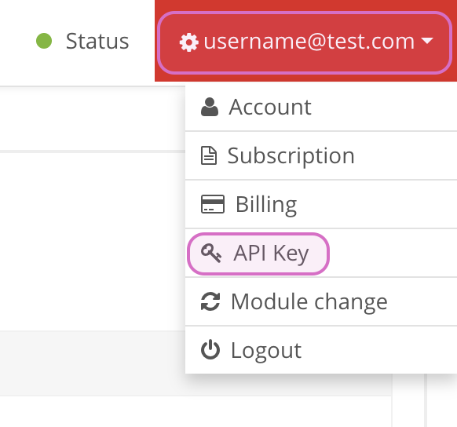The height and width of the screenshot is (427, 457).
Task: Click the Logout power icon
Action: [210, 350]
